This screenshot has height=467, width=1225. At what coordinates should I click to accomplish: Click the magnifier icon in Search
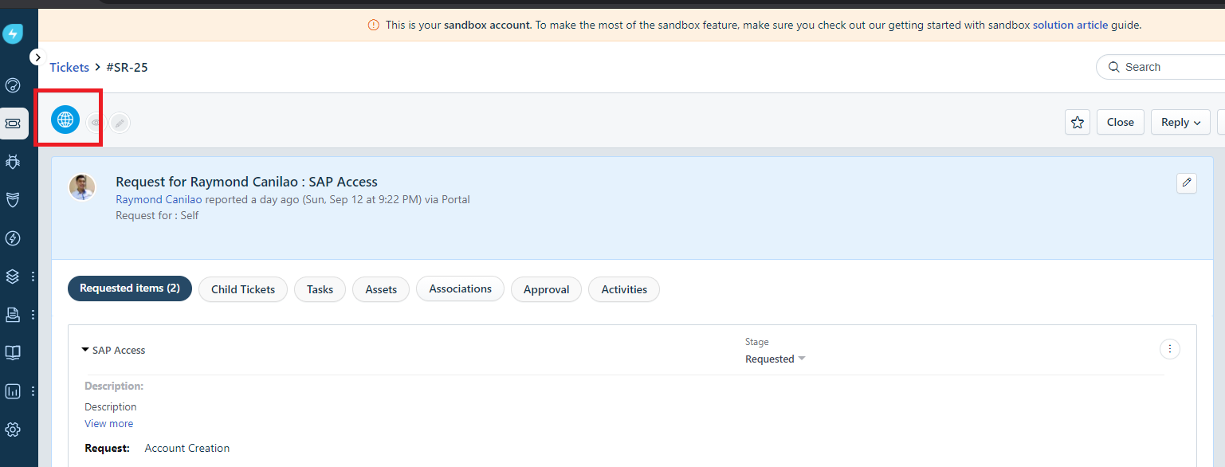click(x=1113, y=67)
